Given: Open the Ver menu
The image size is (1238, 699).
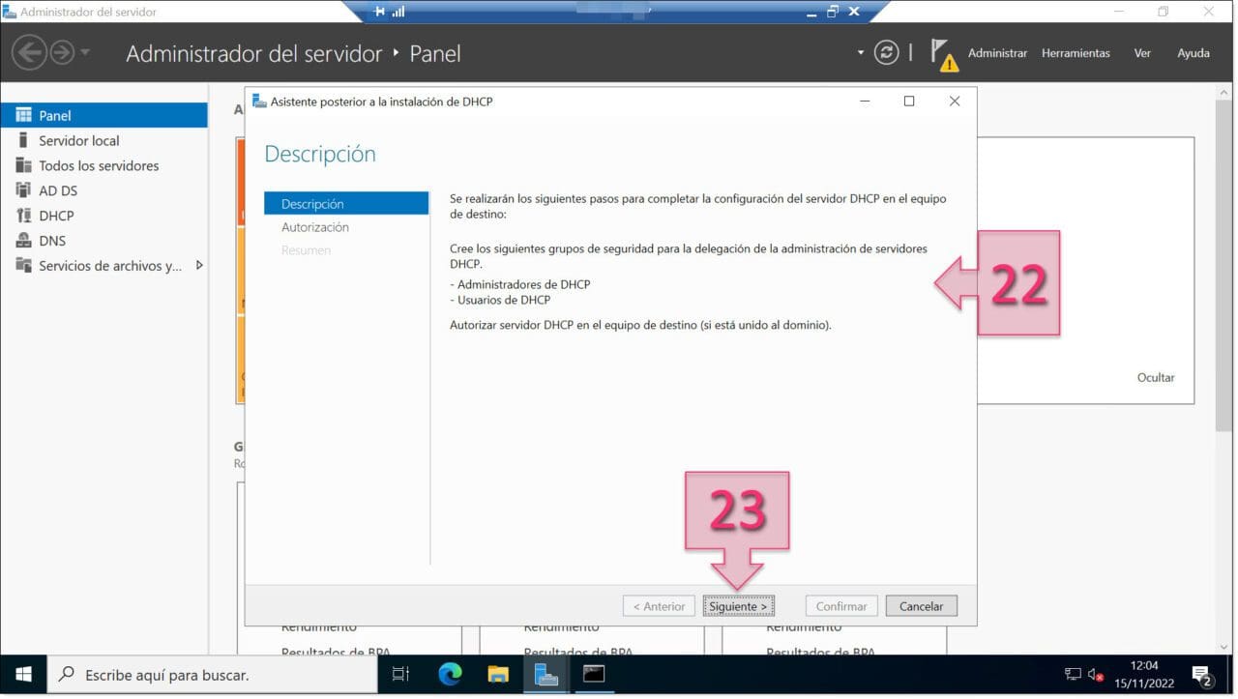Looking at the screenshot, I should [x=1142, y=53].
